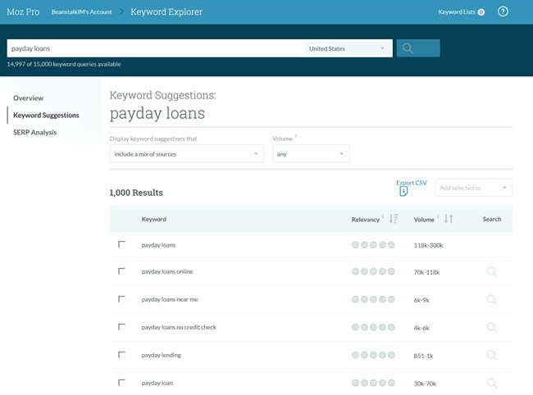Sort results by Volume column icon
The height and width of the screenshot is (395, 533).
point(449,219)
